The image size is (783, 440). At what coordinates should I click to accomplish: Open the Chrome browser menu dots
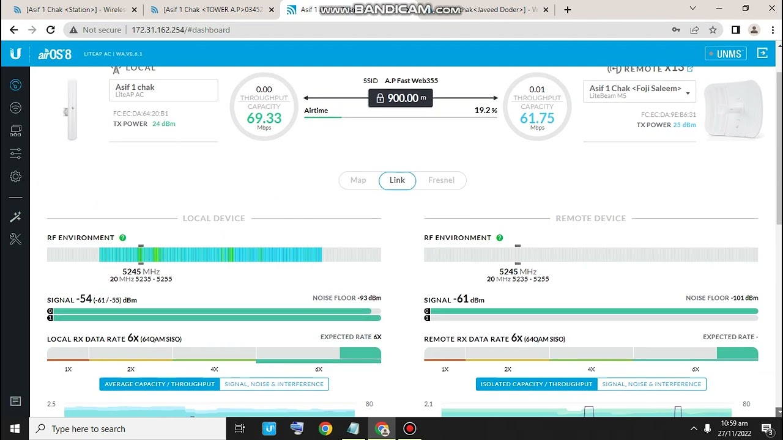tap(773, 30)
